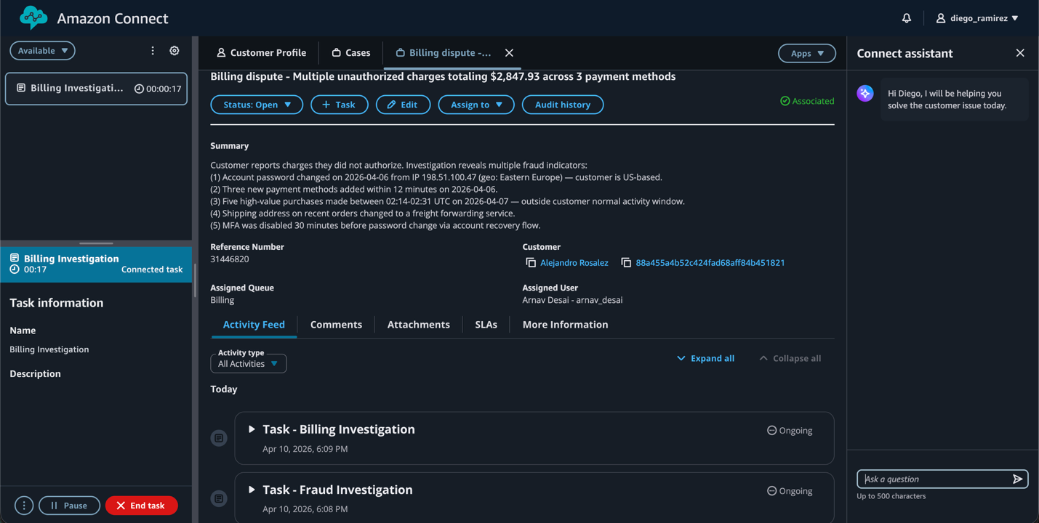
Task: Click the Associated status indicator
Action: coord(807,101)
